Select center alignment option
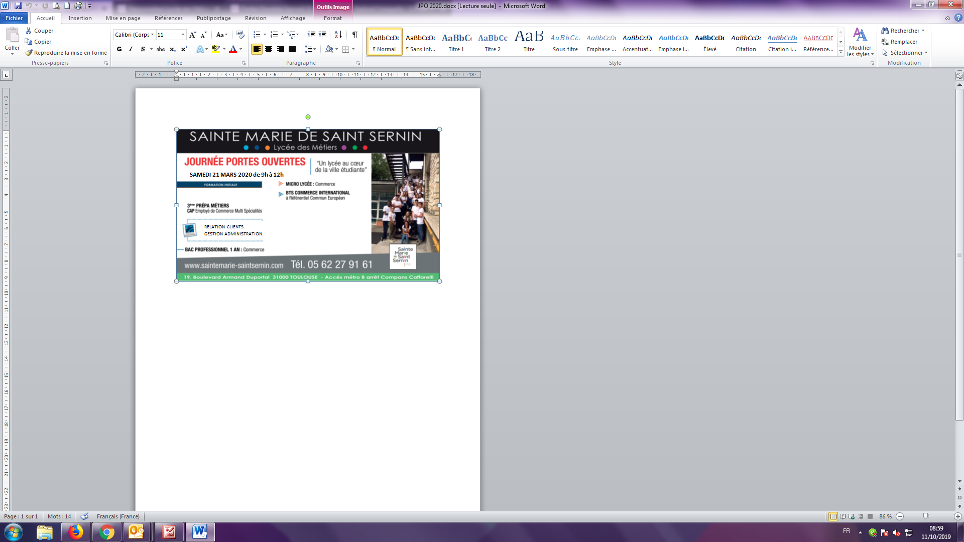964x542 pixels. (x=269, y=49)
